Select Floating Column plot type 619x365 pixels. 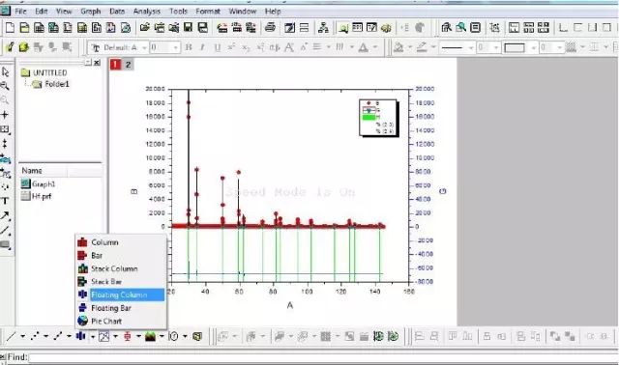(120, 295)
